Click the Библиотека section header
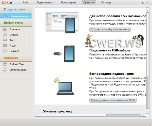152x126 pixels. 16,23
